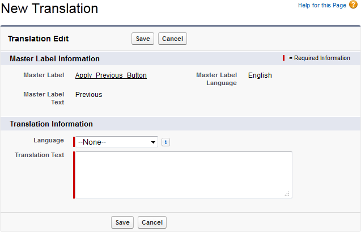
Task: Open the Language dropdown showing --None--
Action: point(117,142)
